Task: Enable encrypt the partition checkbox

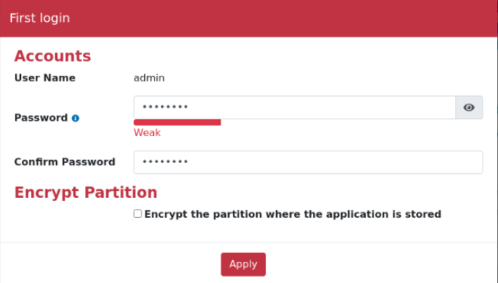Action: coord(138,213)
